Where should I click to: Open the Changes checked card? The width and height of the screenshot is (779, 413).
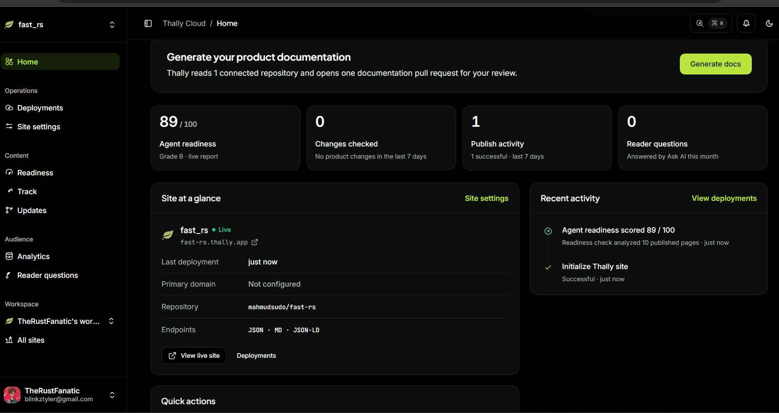point(381,138)
